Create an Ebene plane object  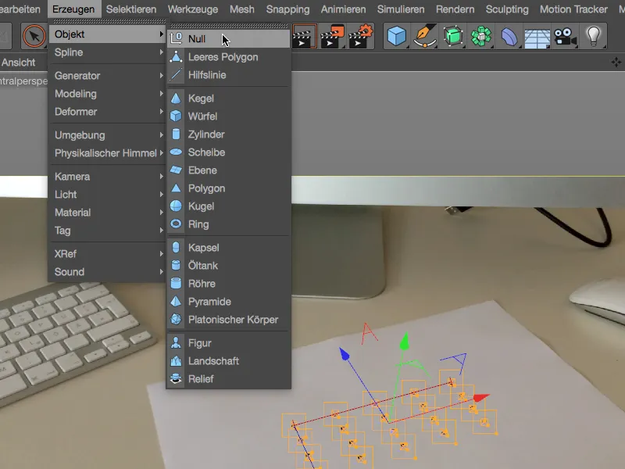tap(228, 170)
